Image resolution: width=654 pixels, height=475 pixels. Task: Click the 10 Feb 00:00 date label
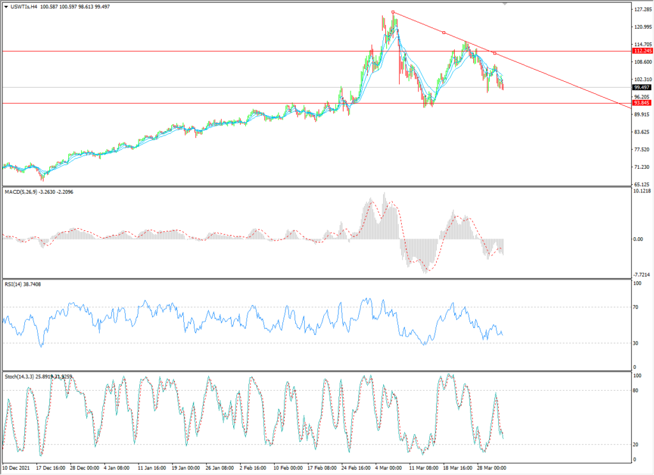pyautogui.click(x=288, y=468)
